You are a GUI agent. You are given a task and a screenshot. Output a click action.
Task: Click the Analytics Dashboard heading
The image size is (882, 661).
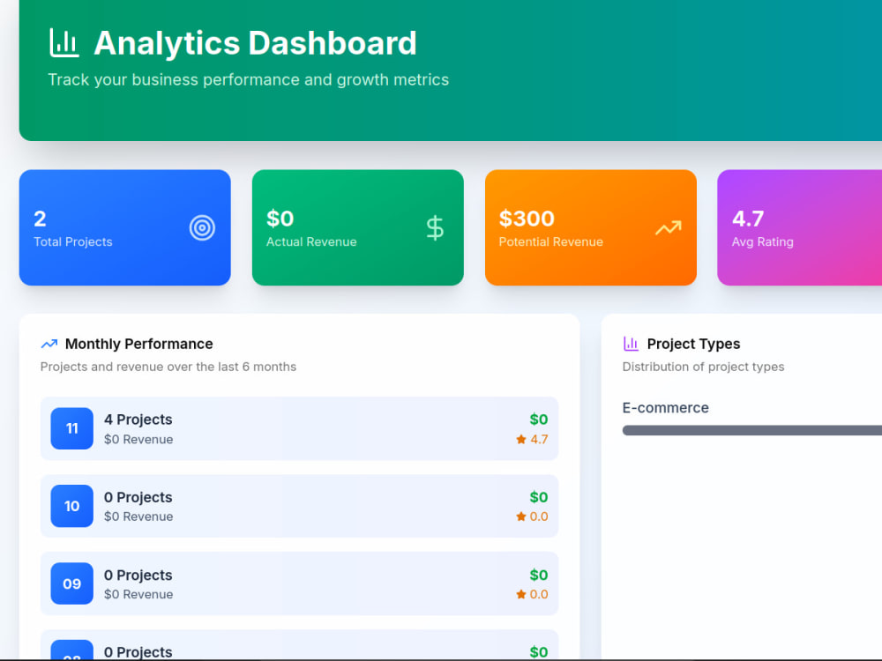pyautogui.click(x=255, y=43)
